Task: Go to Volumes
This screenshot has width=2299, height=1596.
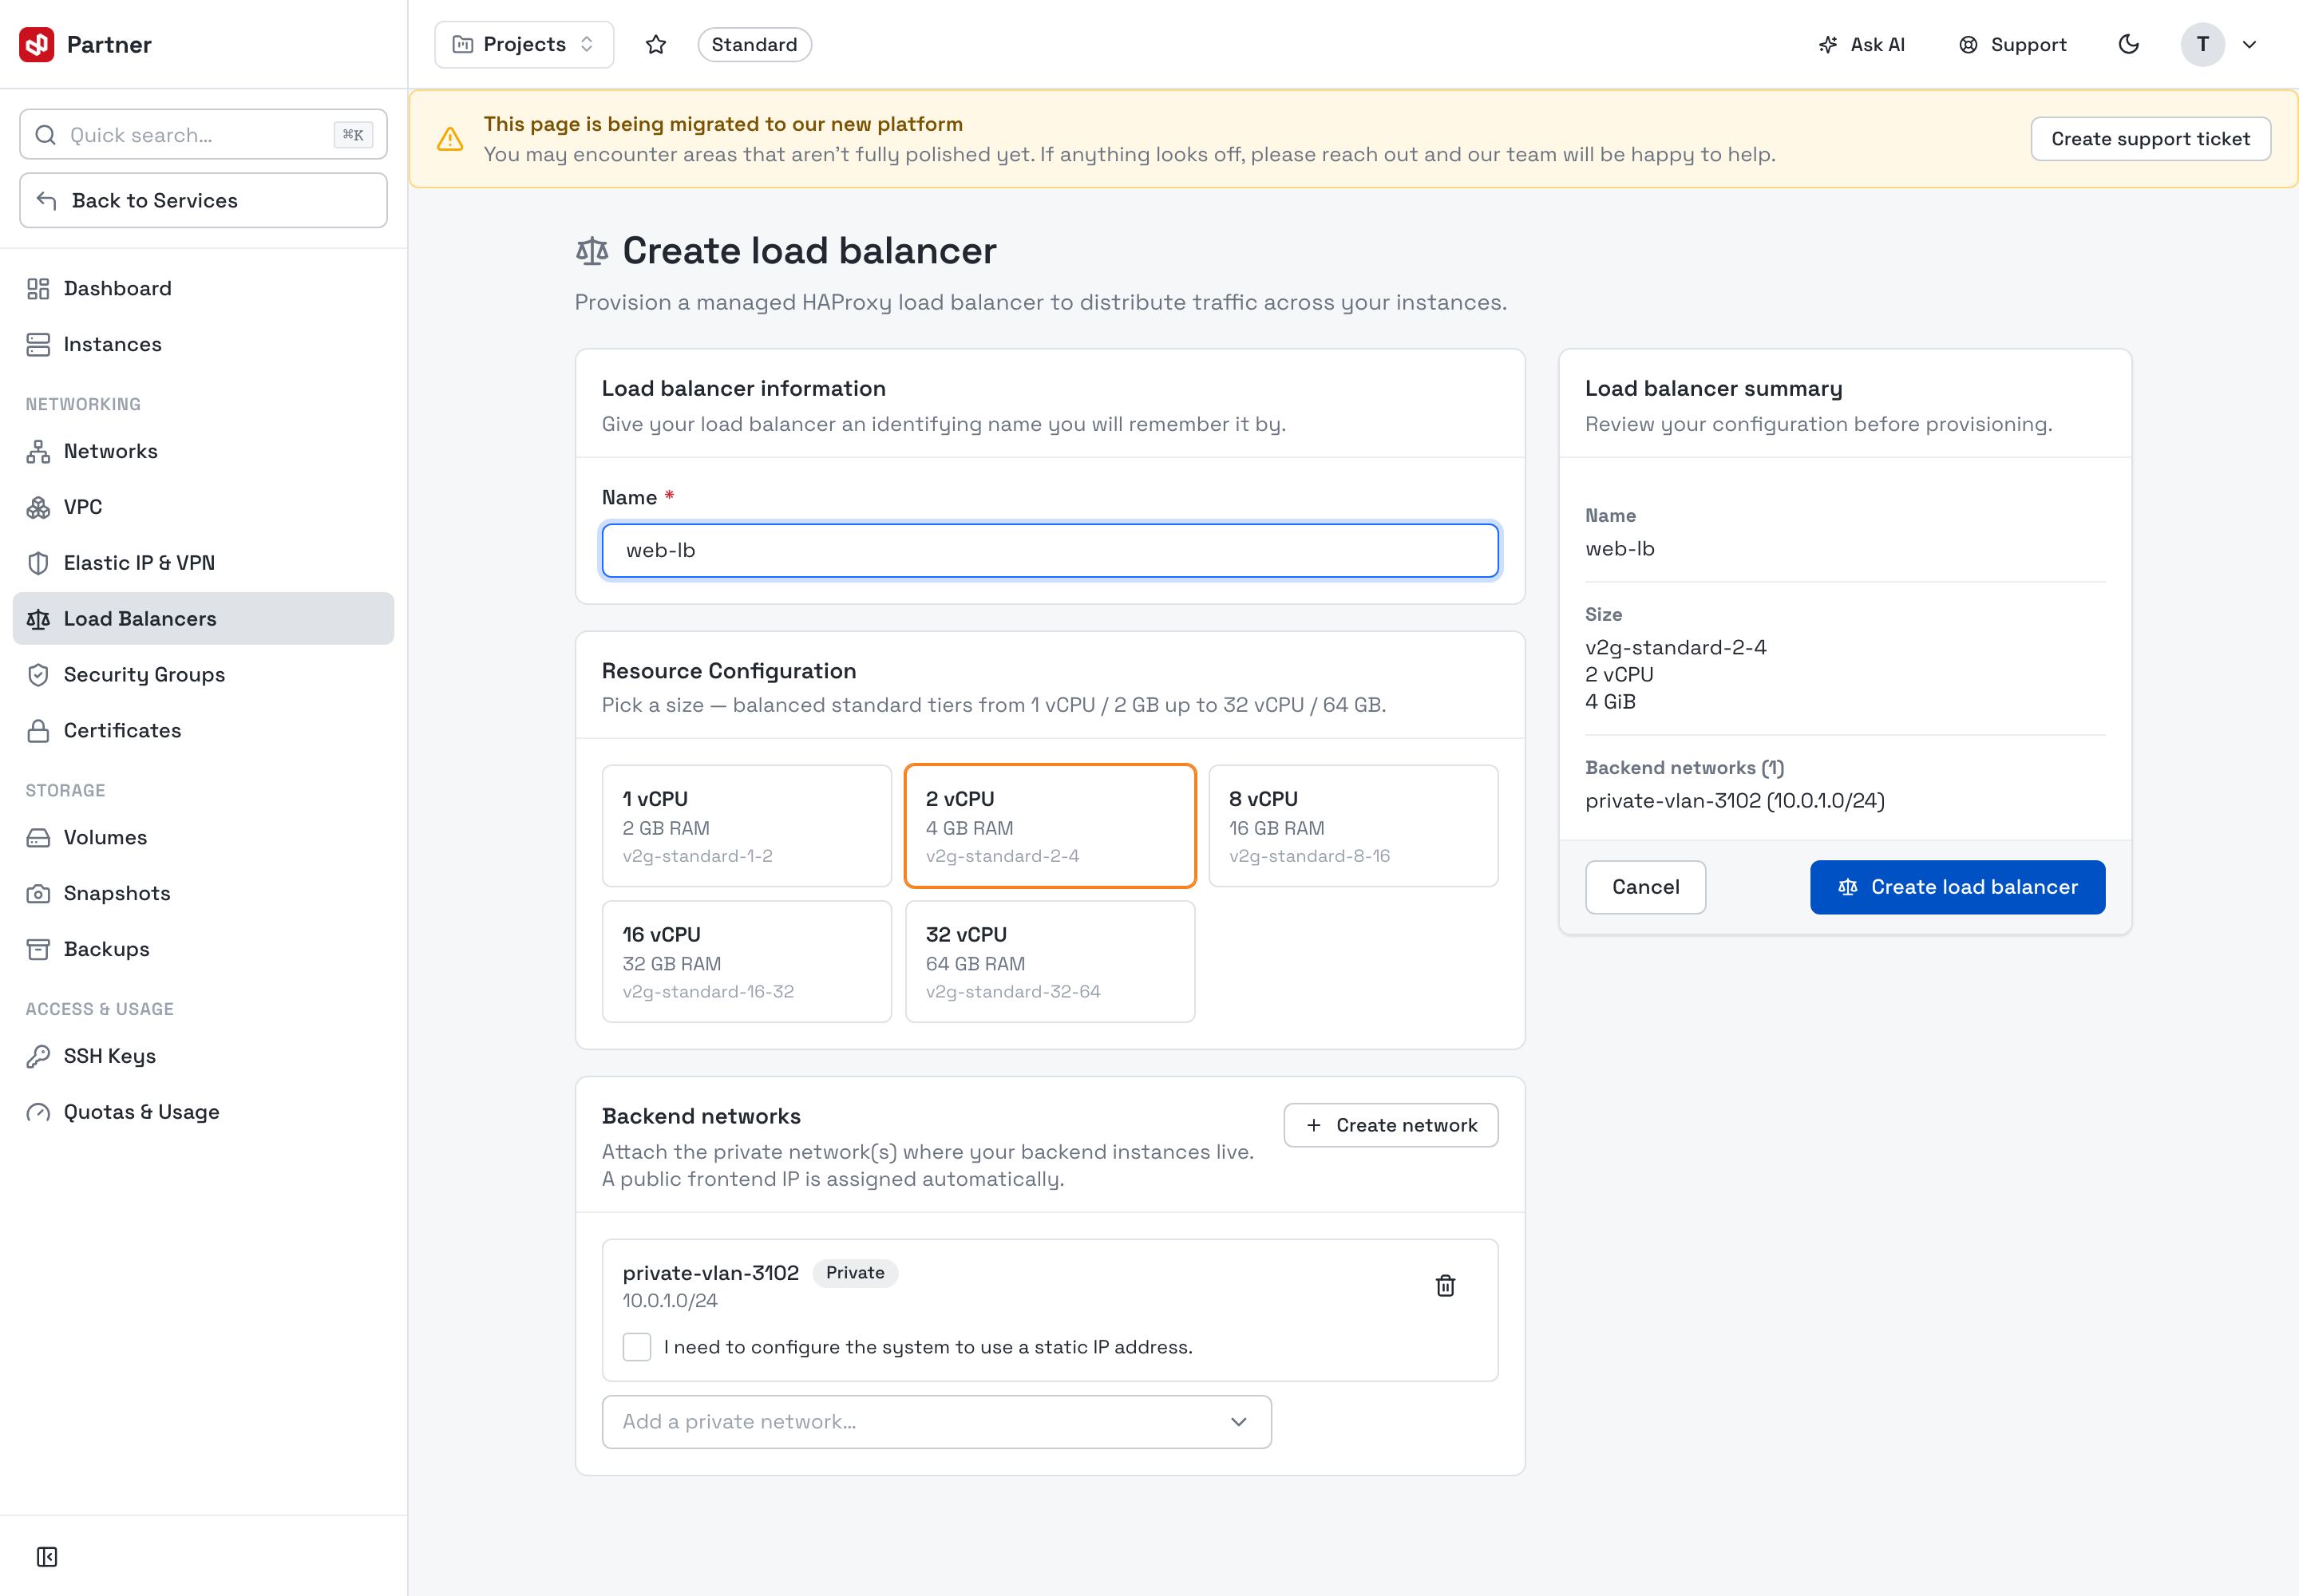Action: click(x=203, y=837)
